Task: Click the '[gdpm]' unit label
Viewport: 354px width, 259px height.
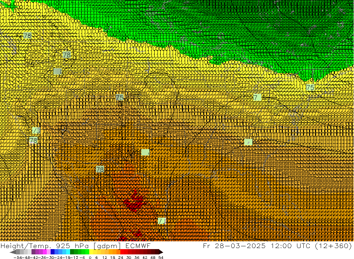Action: [106, 246]
